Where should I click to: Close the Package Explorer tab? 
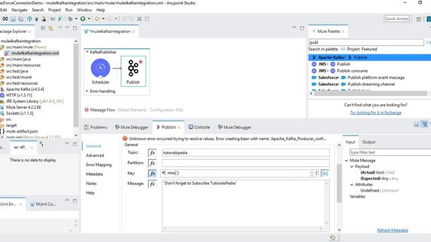click(x=30, y=32)
